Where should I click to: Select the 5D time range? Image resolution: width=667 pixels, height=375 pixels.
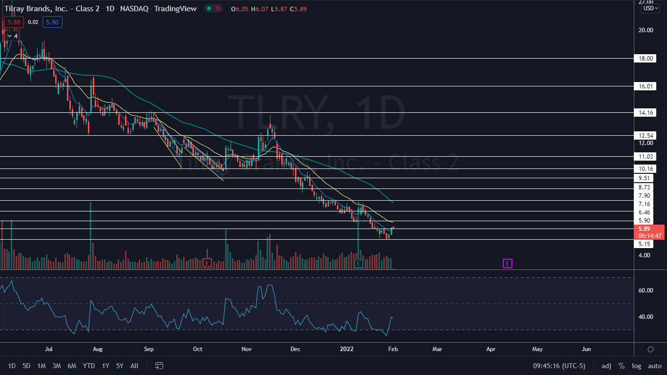[x=26, y=366]
